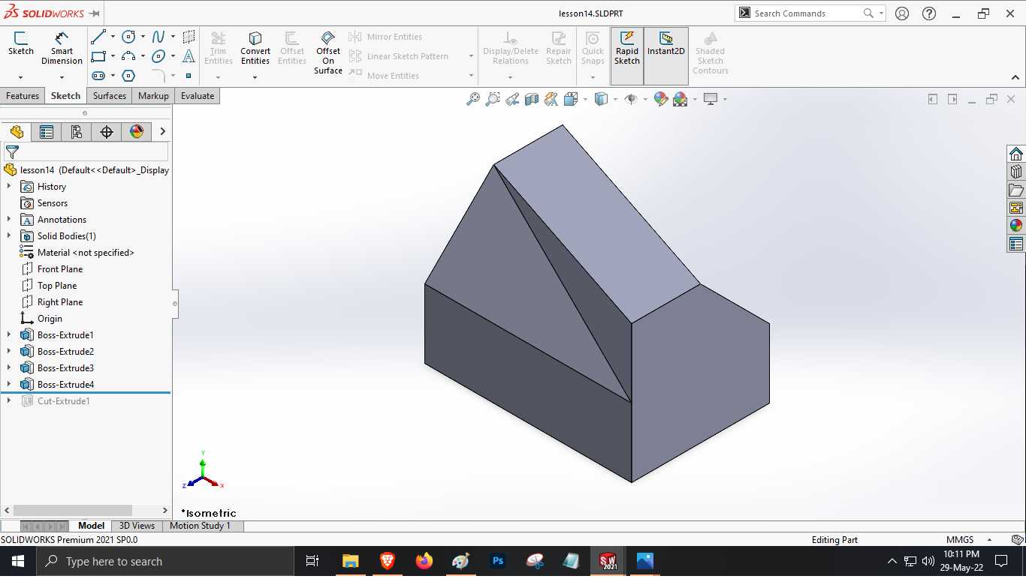
Task: Select the Spline sketch tool
Action: pyautogui.click(x=158, y=37)
